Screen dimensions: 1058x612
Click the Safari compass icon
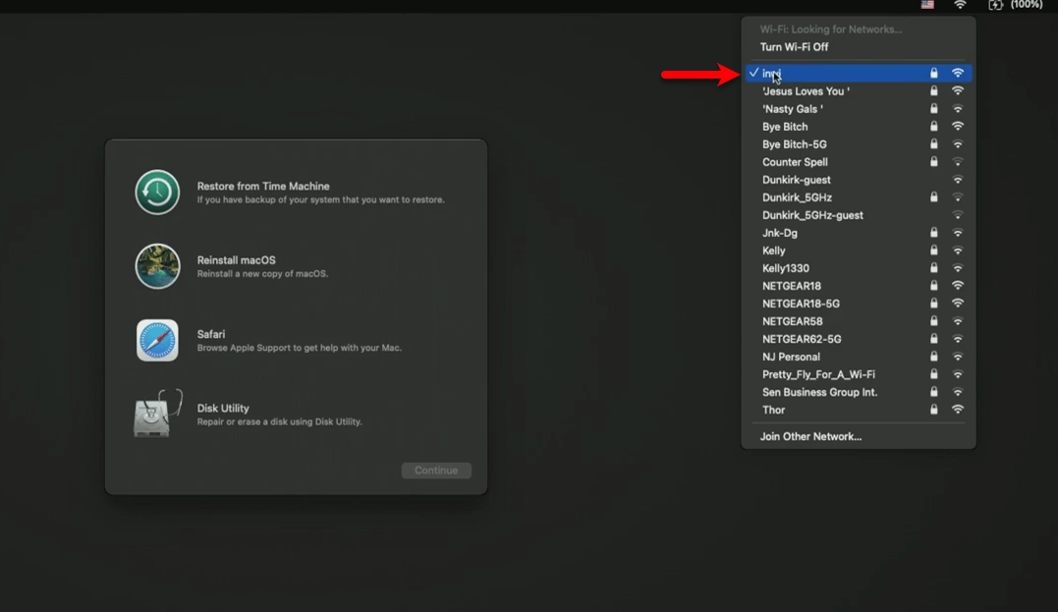(x=157, y=340)
